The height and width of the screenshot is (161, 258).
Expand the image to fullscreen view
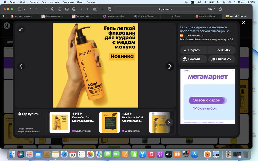coord(21,29)
